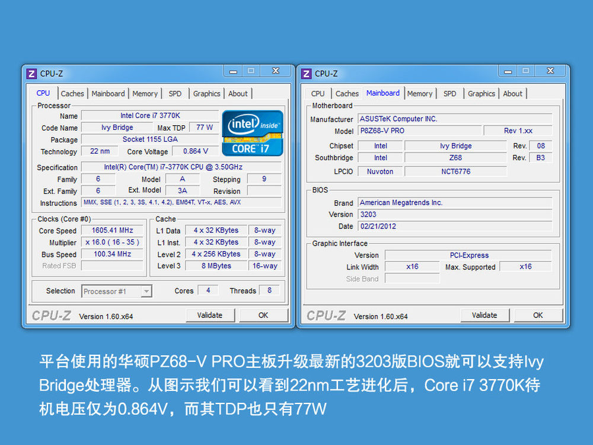Click the CPU-Z app icon in right window title bar

point(307,74)
